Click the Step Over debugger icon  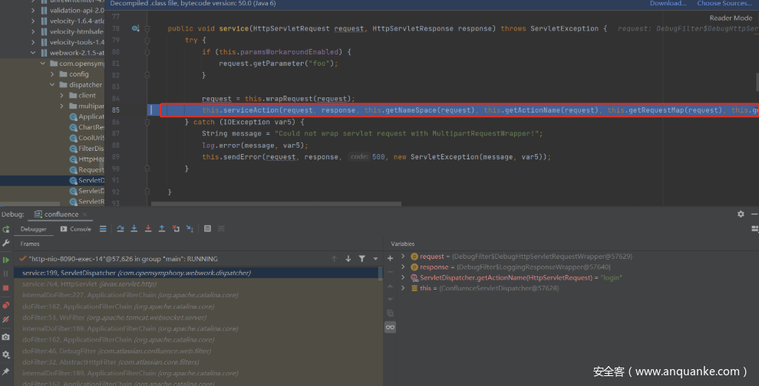point(120,229)
